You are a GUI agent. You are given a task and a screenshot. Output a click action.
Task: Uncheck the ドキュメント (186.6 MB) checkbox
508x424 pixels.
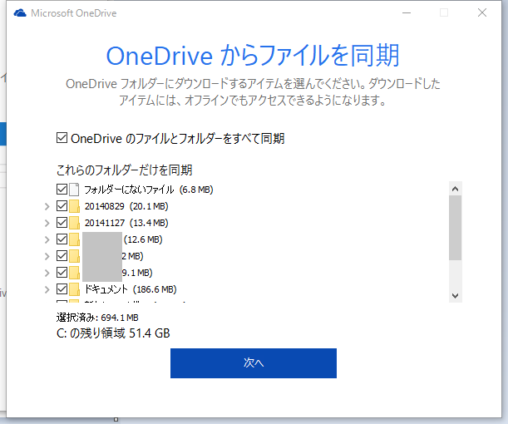(62, 289)
